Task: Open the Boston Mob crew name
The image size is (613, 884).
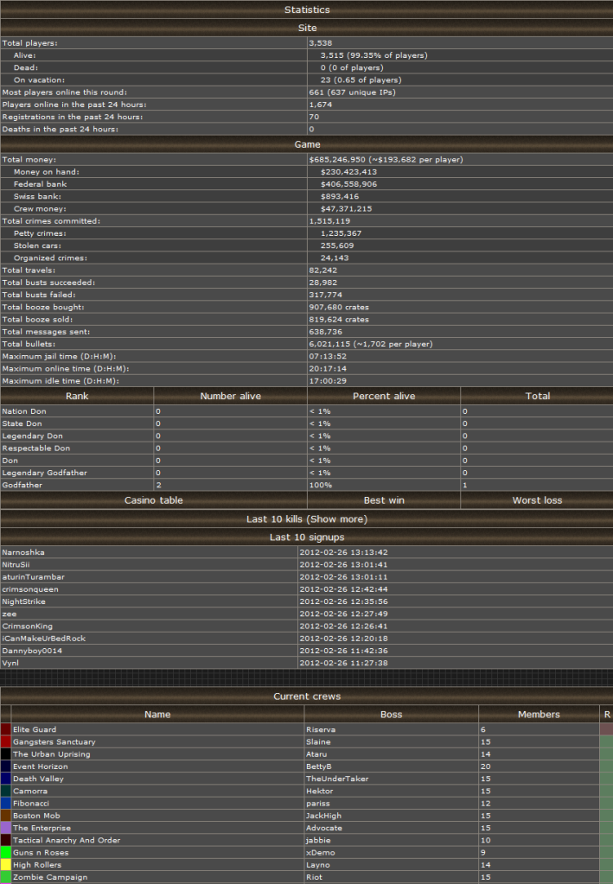Action: click(x=36, y=816)
